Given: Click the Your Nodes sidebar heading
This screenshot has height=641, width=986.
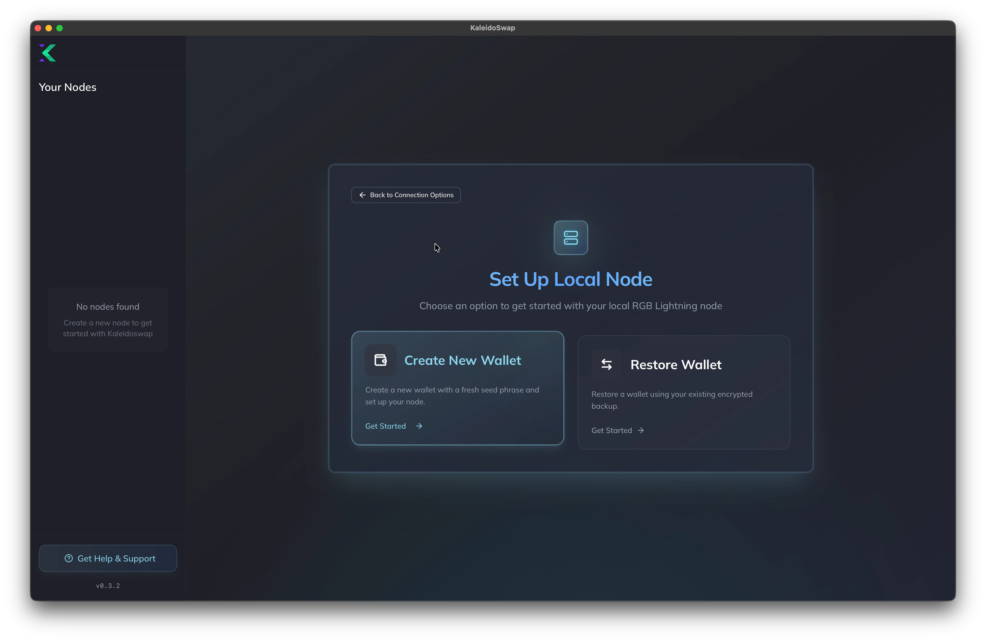Looking at the screenshot, I should 68,87.
